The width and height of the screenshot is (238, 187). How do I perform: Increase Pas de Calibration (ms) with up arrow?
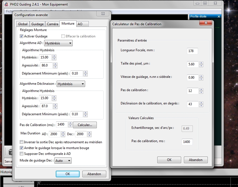(x=70, y=123)
